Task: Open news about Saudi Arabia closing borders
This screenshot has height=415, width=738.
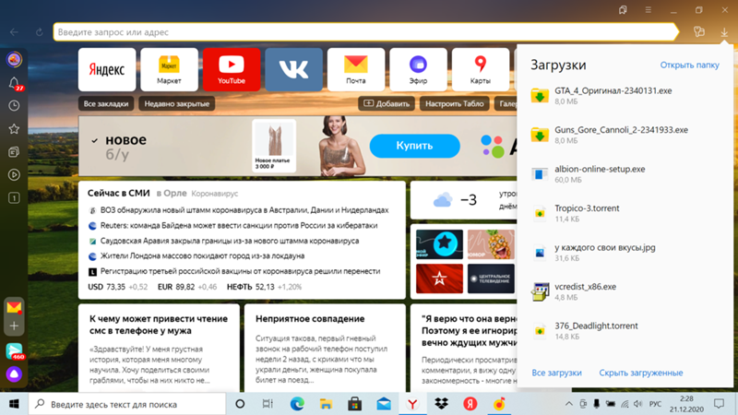Action: 230,241
